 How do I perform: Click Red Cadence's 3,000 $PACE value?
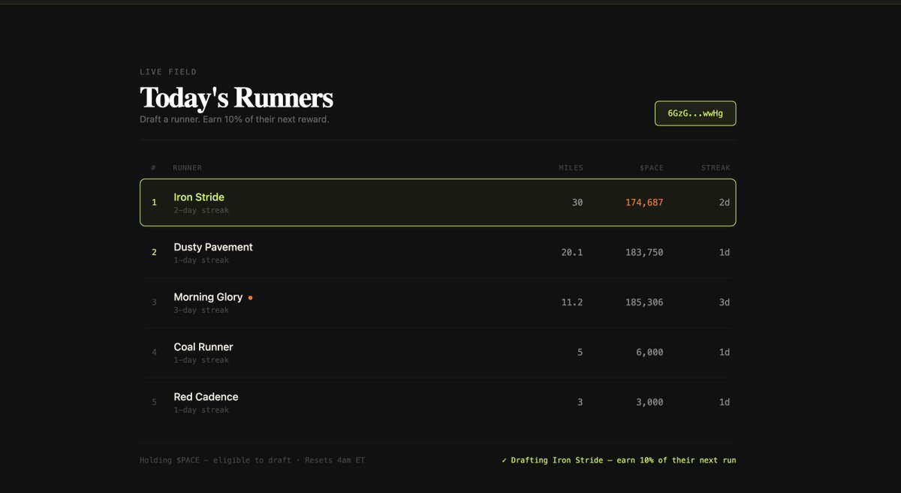[650, 402]
